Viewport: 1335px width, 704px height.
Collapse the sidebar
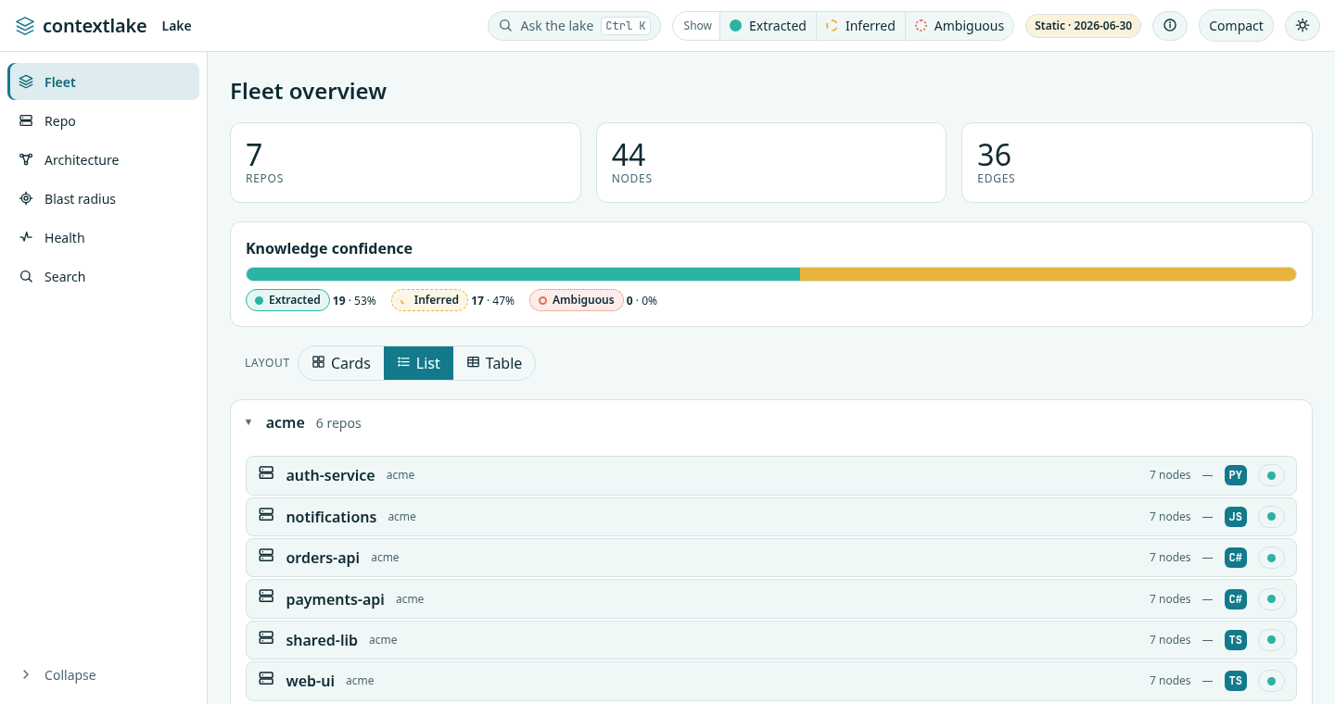click(104, 674)
